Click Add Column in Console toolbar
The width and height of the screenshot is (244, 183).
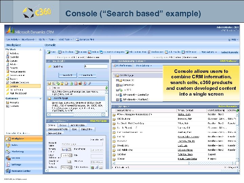click(x=65, y=52)
